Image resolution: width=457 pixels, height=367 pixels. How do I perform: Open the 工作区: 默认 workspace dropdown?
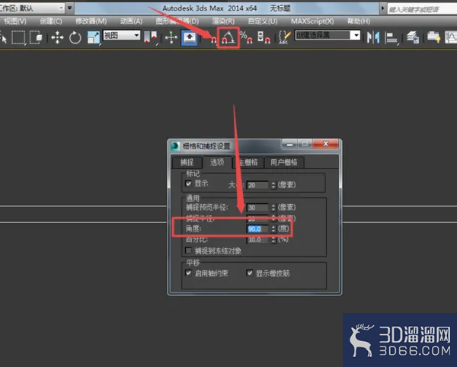pos(31,8)
